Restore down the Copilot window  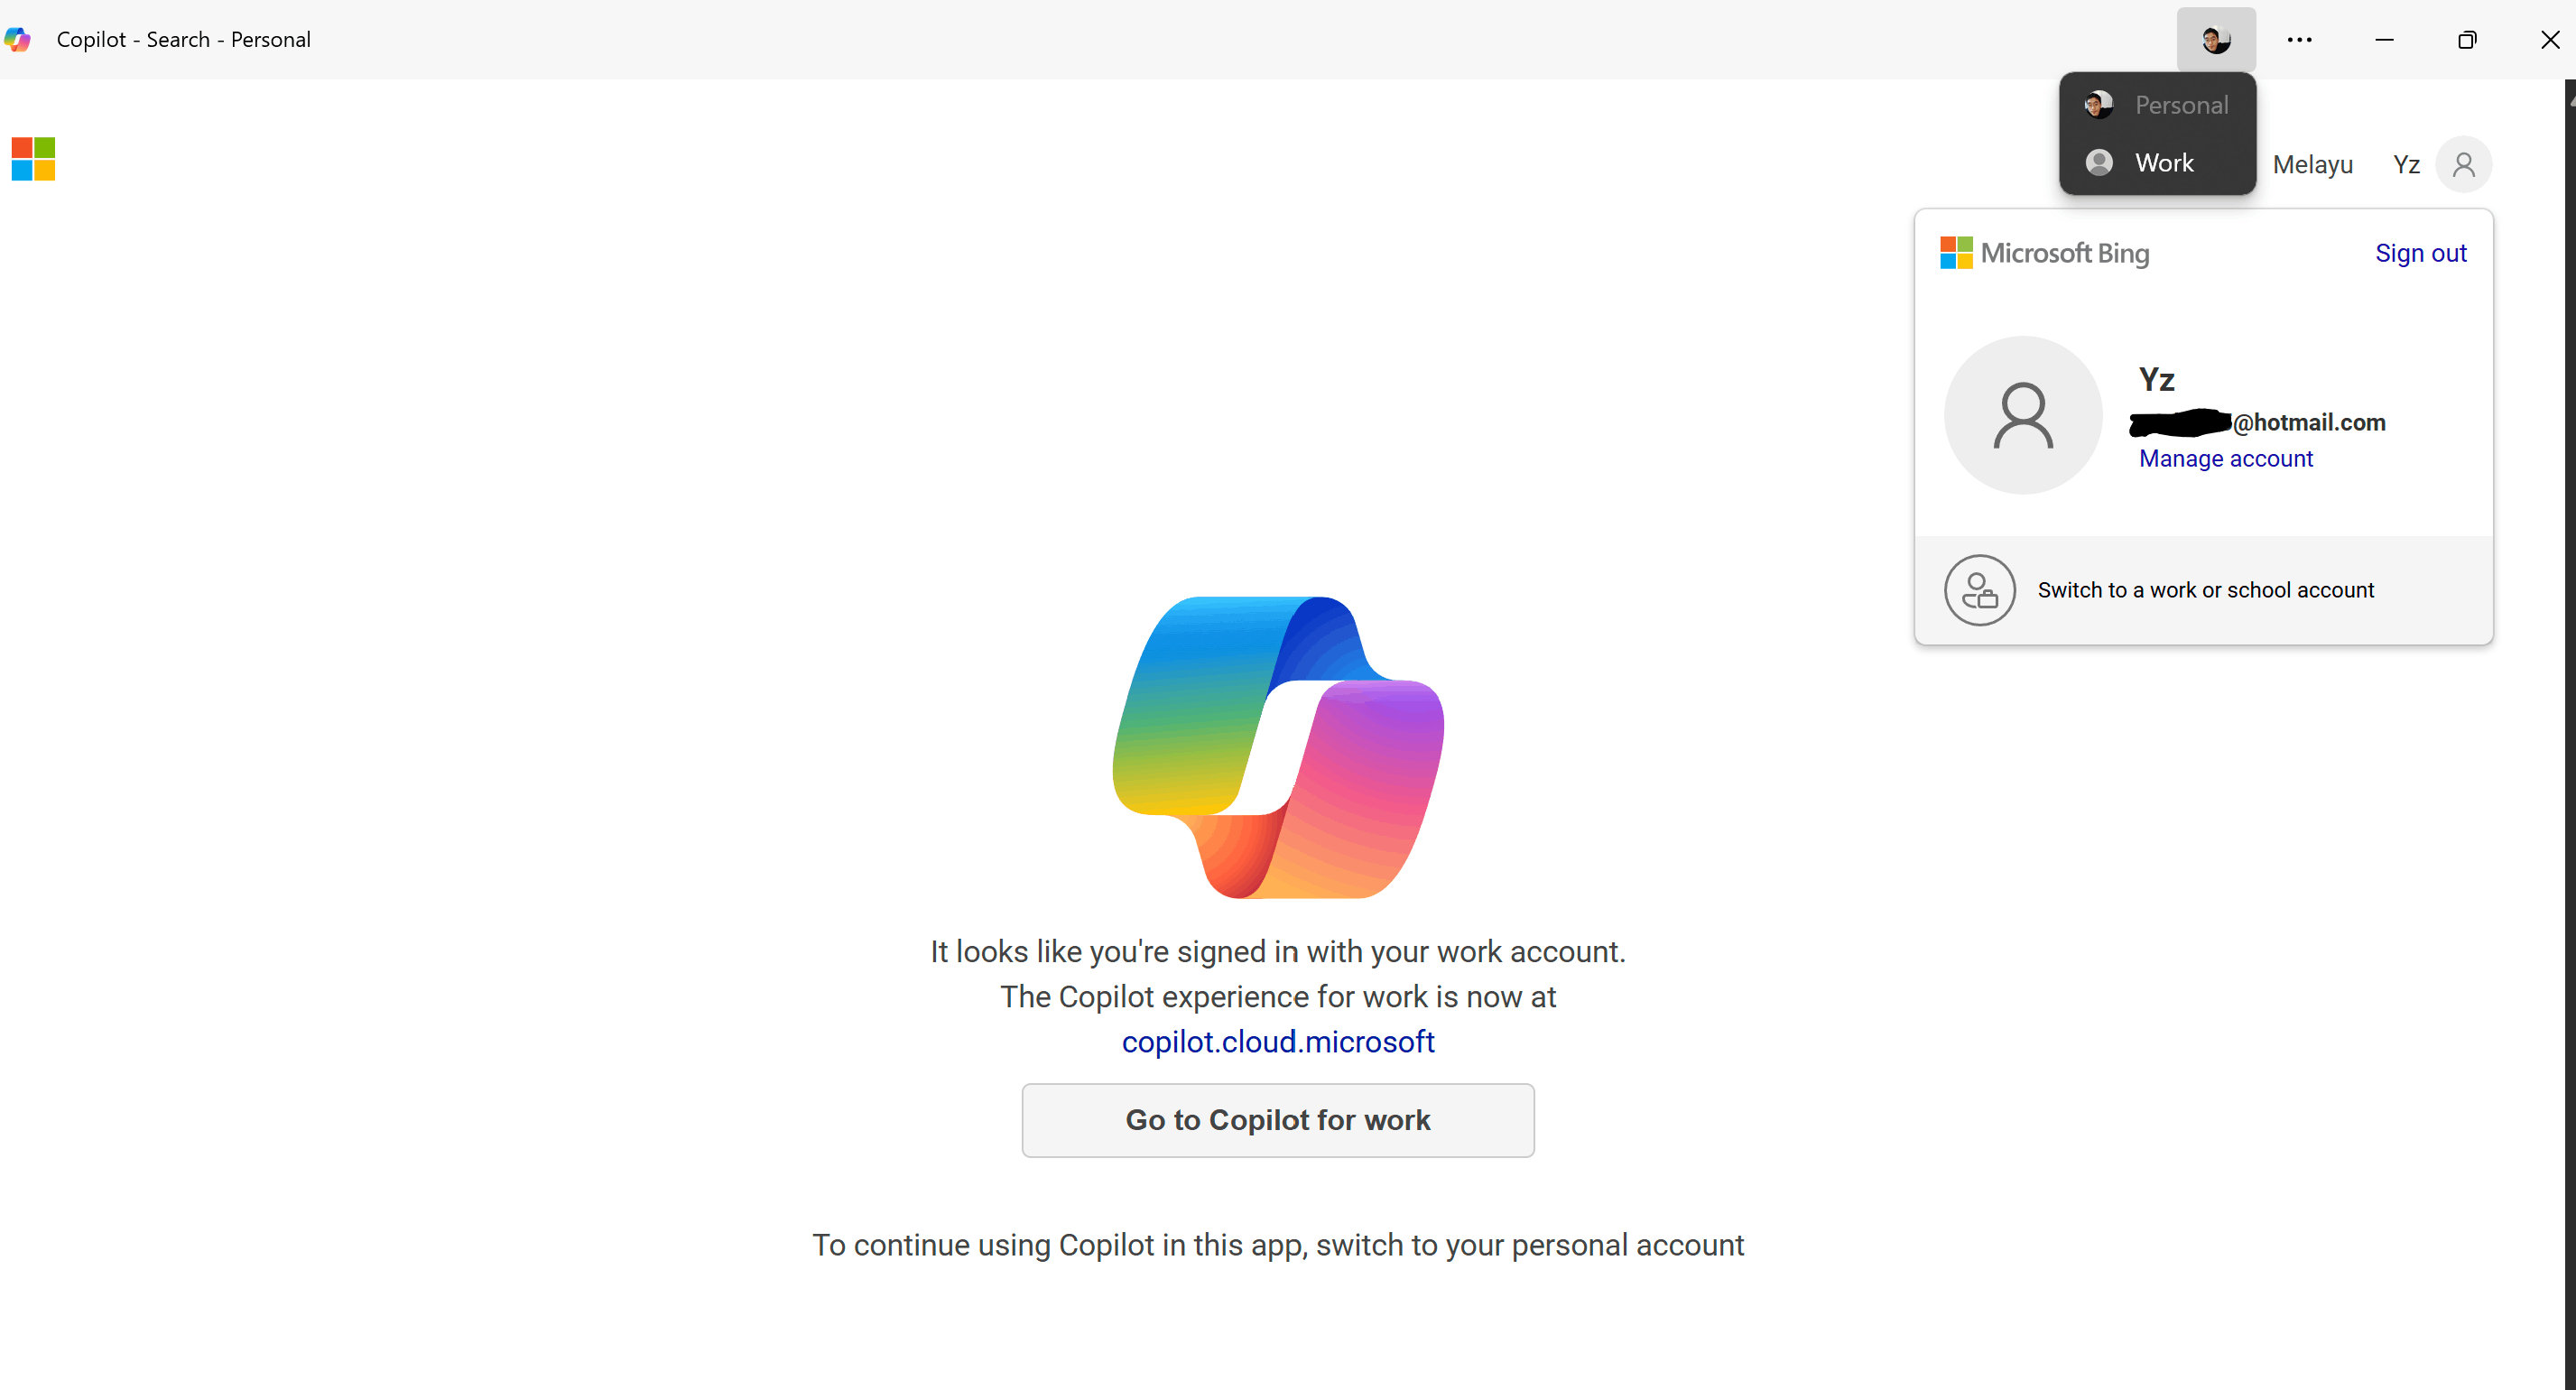click(2466, 40)
